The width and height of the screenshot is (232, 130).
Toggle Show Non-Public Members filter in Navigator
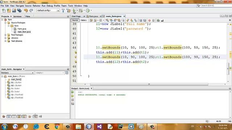(x=19, y=116)
